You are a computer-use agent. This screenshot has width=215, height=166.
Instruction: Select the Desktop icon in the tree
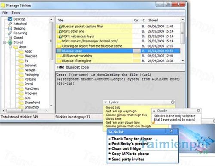(x=10, y=19)
